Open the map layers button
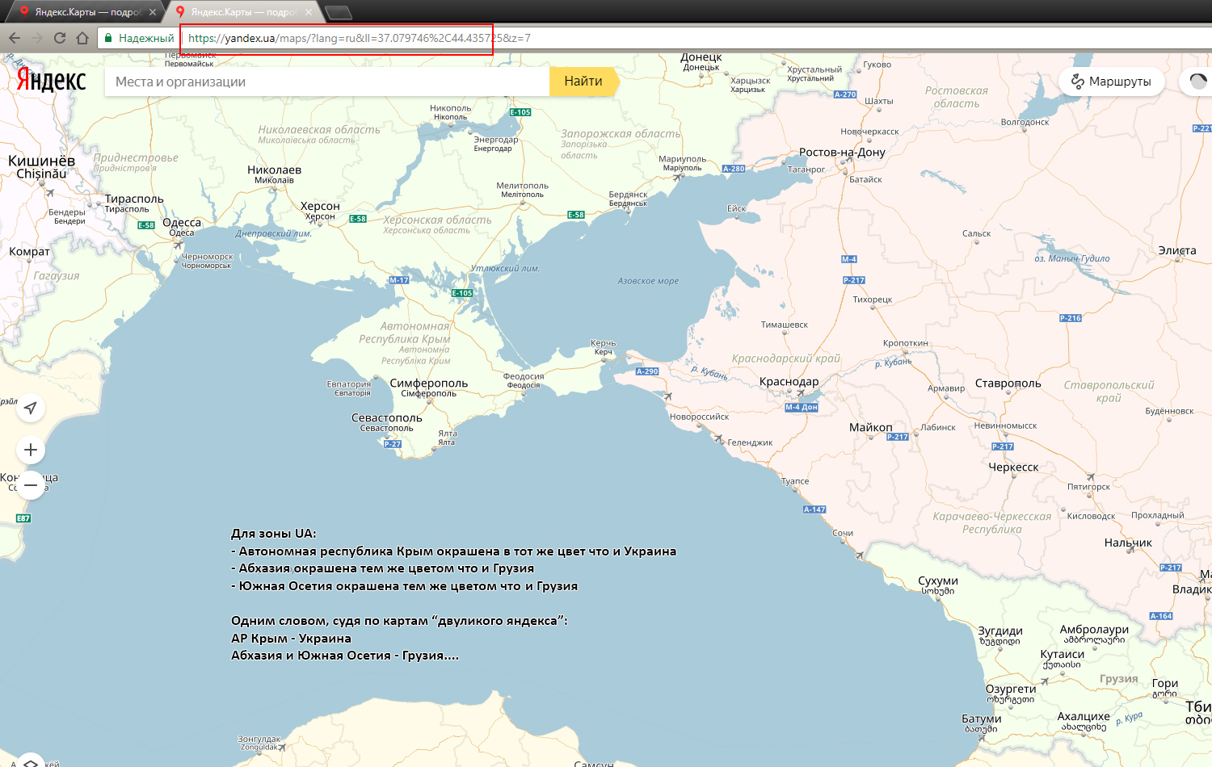 click(30, 761)
